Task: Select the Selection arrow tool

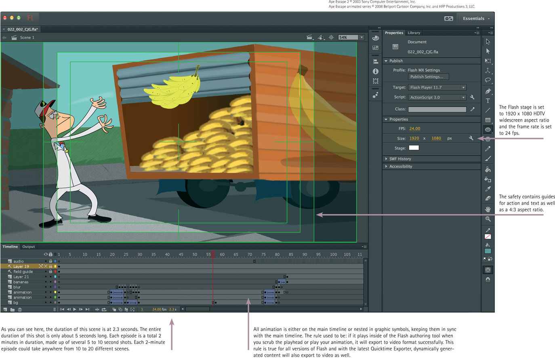Action: click(x=488, y=42)
